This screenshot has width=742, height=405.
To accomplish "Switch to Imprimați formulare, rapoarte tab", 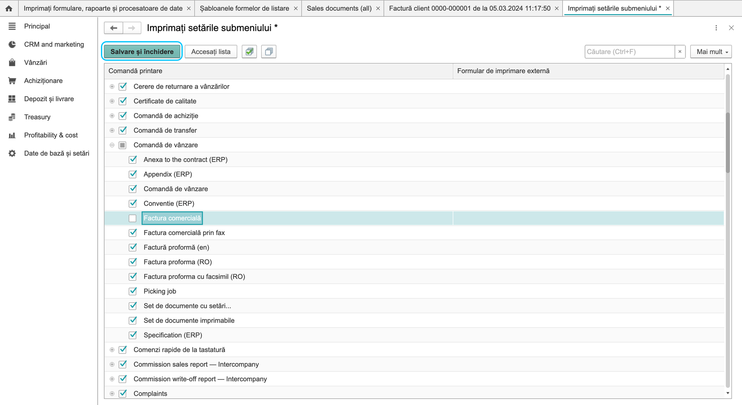I will (103, 8).
